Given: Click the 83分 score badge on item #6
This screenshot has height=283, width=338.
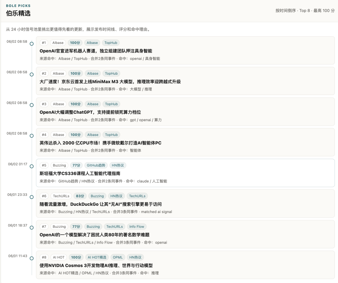Looking at the screenshot, I should 80,196.
